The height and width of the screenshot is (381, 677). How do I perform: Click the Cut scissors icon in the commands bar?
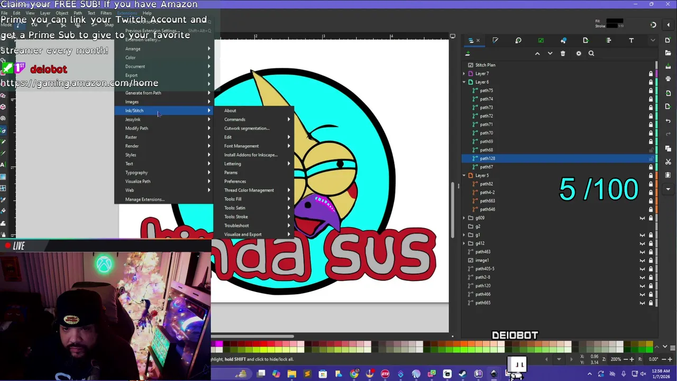668,162
